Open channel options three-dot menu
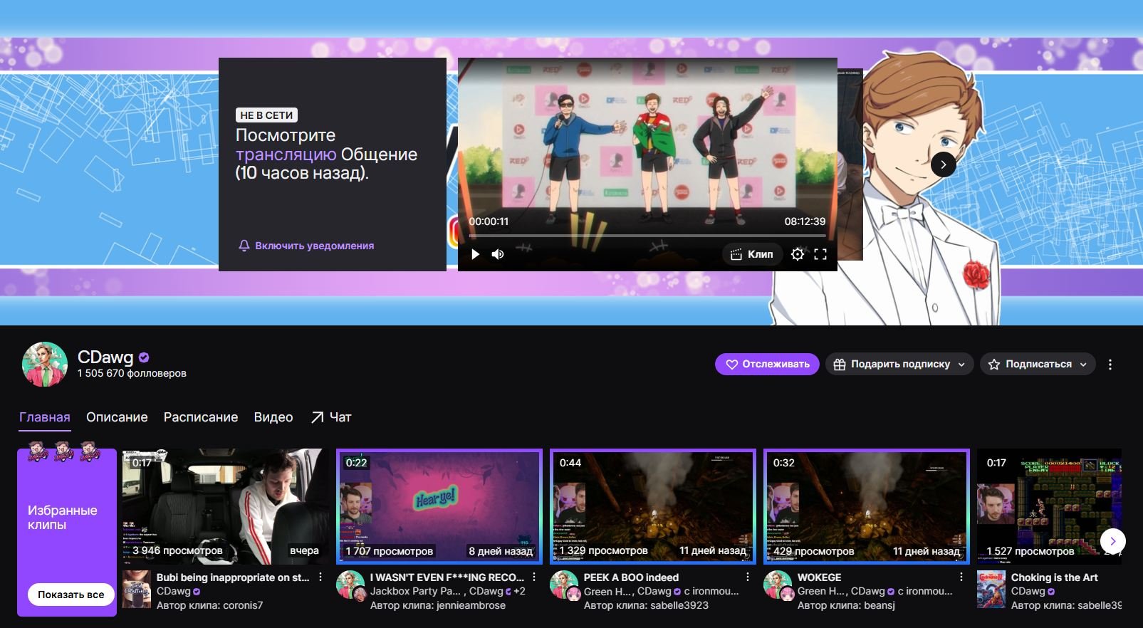The image size is (1143, 628). (1110, 365)
